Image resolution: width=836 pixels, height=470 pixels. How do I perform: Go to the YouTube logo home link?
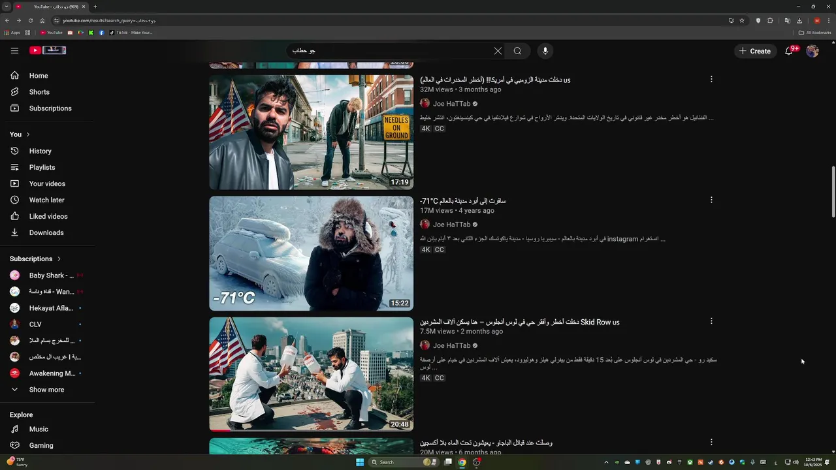[x=48, y=50]
